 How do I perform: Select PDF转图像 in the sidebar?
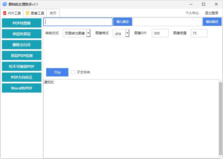pyautogui.click(x=22, y=23)
